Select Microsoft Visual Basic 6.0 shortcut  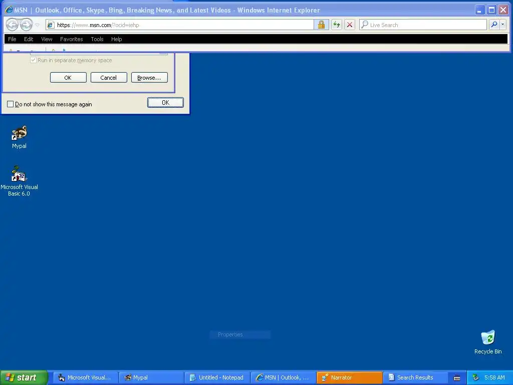(x=19, y=181)
